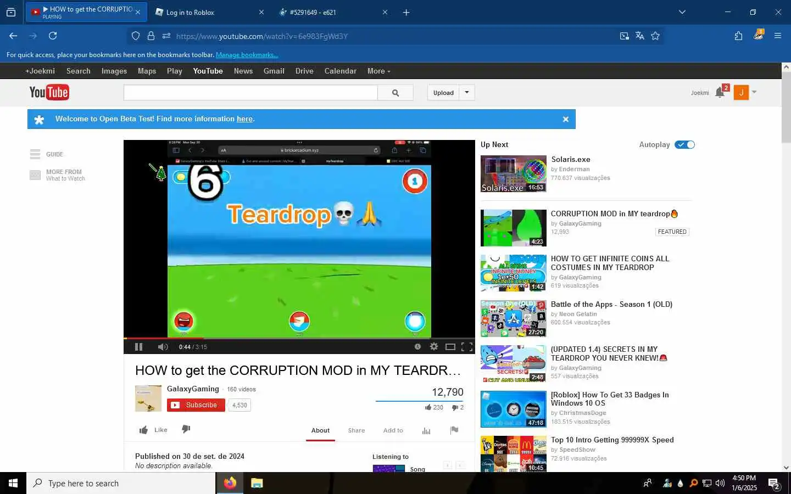This screenshot has height=494, width=791.
Task: Open Gmail in the Google bar
Action: click(x=274, y=71)
